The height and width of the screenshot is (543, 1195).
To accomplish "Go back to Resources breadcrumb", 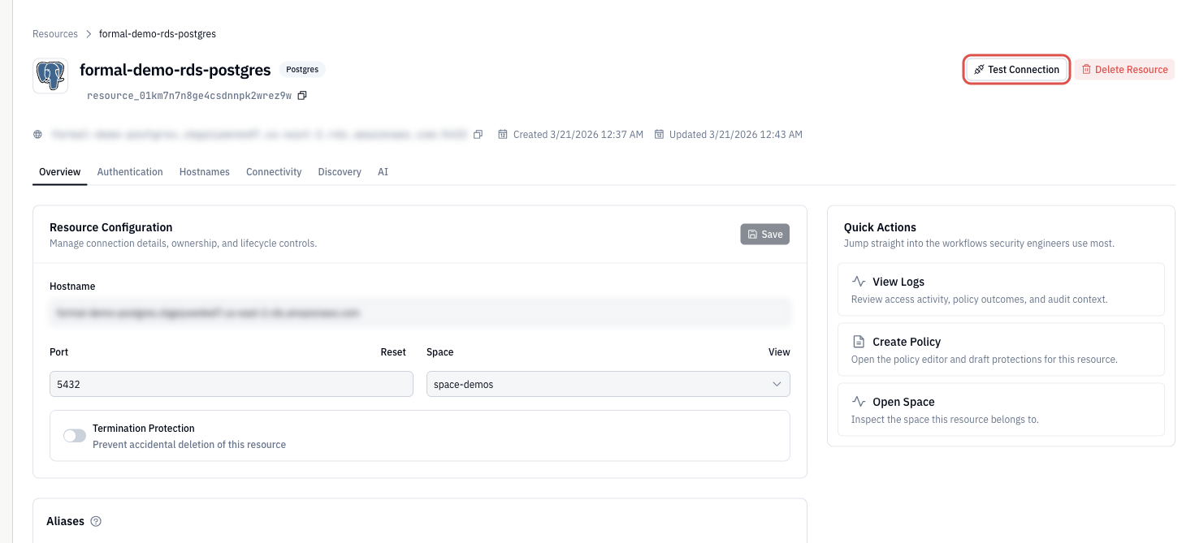I will click(55, 34).
